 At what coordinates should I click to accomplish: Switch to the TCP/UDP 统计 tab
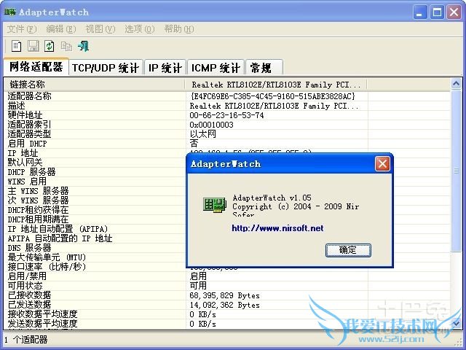pos(106,68)
